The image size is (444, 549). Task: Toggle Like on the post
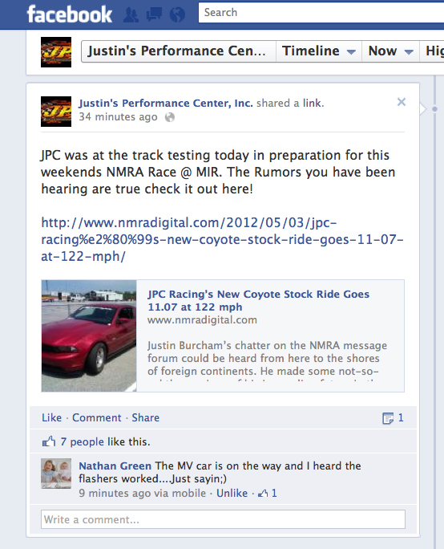pos(52,417)
